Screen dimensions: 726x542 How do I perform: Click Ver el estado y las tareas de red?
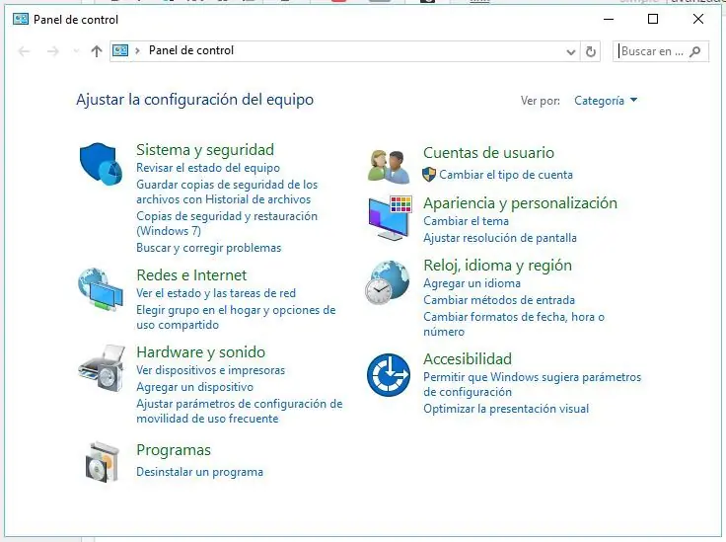216,293
